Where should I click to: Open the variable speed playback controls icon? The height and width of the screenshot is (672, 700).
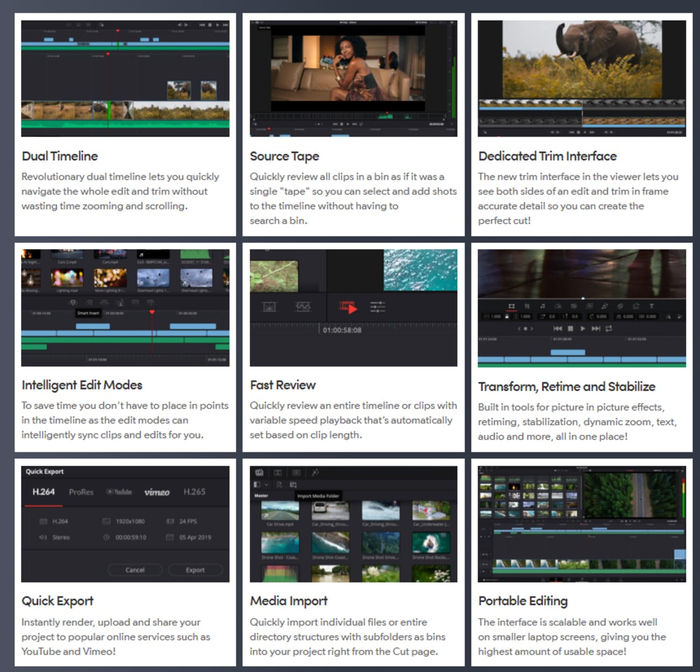pyautogui.click(x=378, y=307)
